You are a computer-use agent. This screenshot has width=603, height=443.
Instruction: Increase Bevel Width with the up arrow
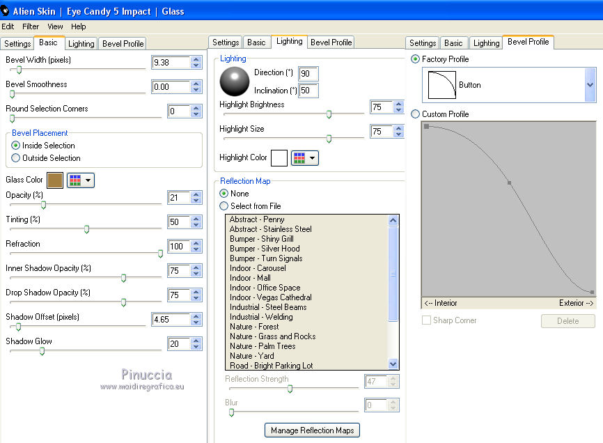coord(196,59)
